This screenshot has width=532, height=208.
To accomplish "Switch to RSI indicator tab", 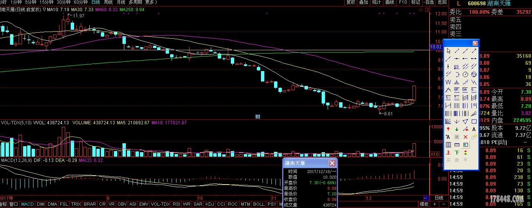I will click(176, 204).
